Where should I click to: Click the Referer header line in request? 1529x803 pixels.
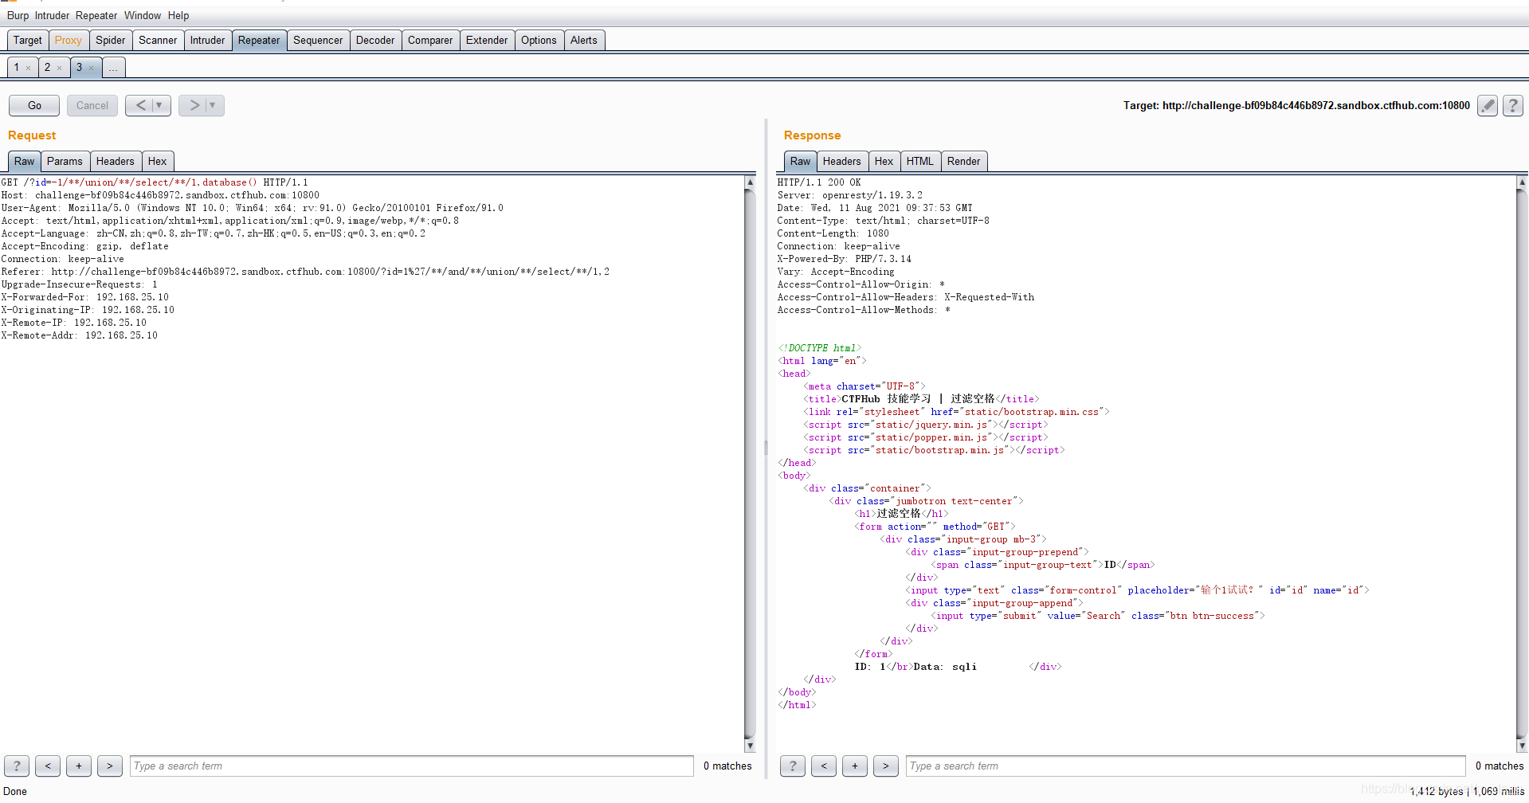pos(305,272)
